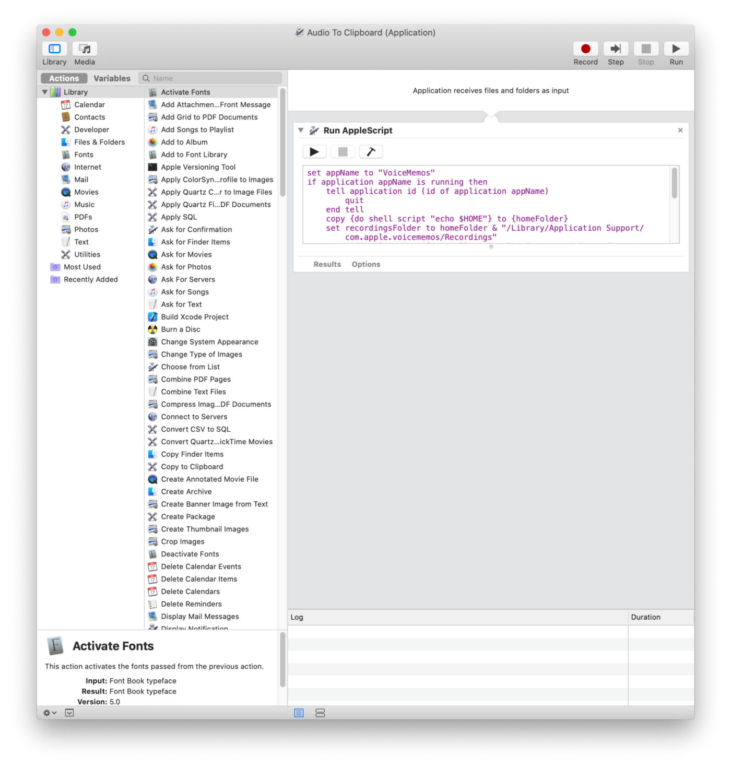
Task: Toggle the Library panel toolbar button
Action: 54,49
